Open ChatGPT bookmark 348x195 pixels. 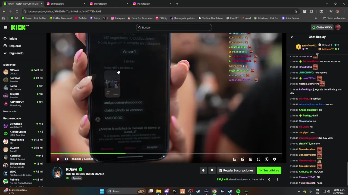coord(232,18)
